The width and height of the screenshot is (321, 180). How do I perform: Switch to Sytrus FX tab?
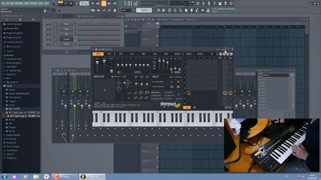212,54
